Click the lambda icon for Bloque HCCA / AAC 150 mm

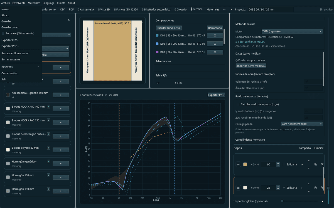48,120
